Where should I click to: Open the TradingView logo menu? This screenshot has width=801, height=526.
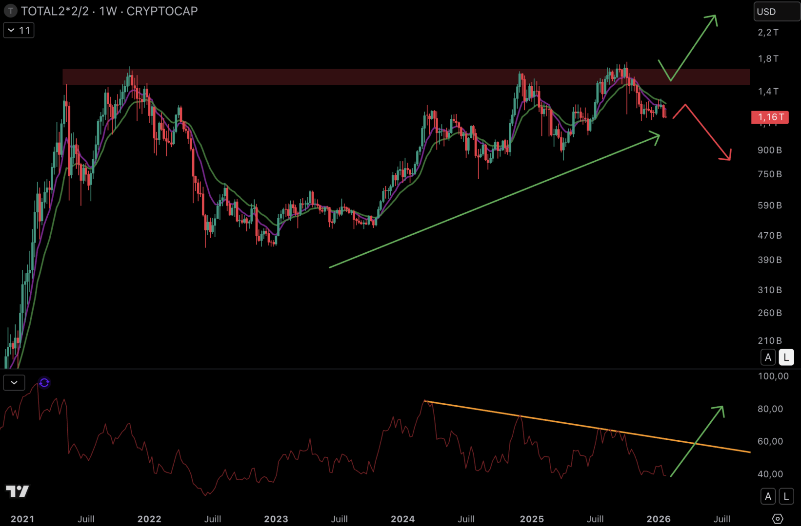(x=18, y=491)
